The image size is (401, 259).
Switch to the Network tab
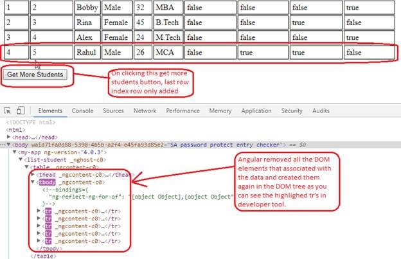pyautogui.click(x=145, y=111)
